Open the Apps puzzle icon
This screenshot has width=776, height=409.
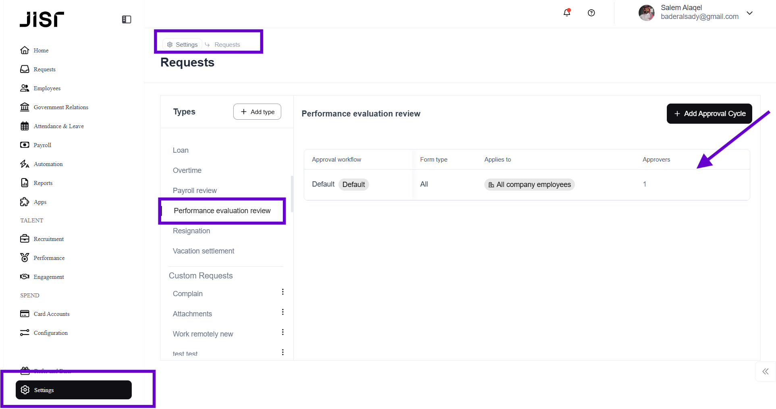[x=25, y=202]
